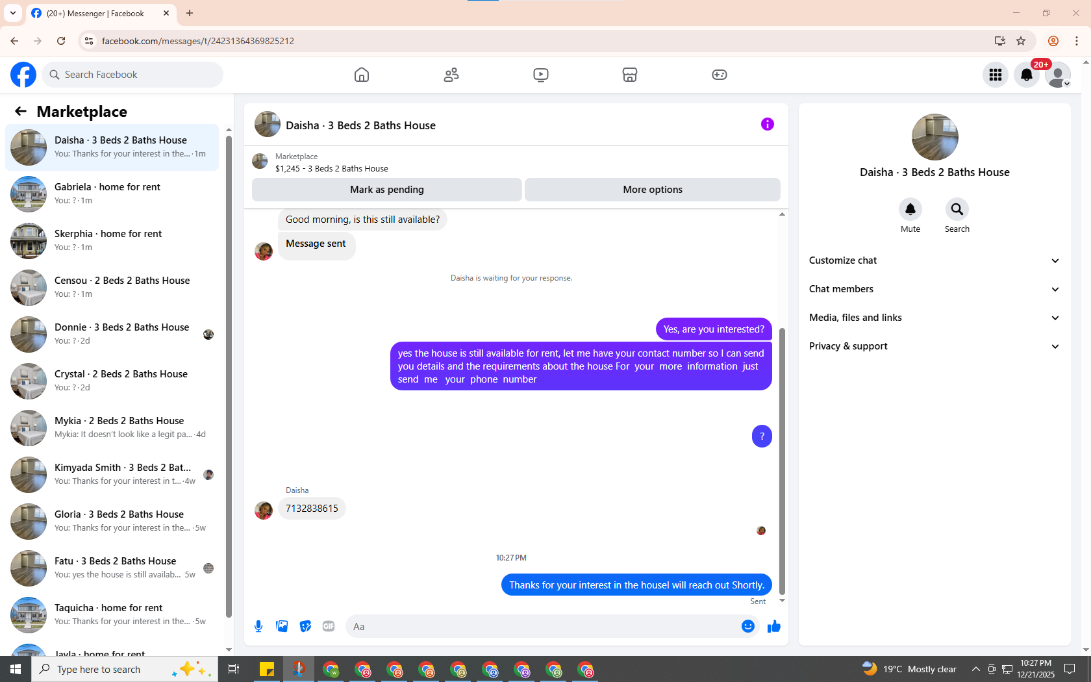Search in conversation via magnifier icon
The image size is (1091, 682).
[957, 209]
